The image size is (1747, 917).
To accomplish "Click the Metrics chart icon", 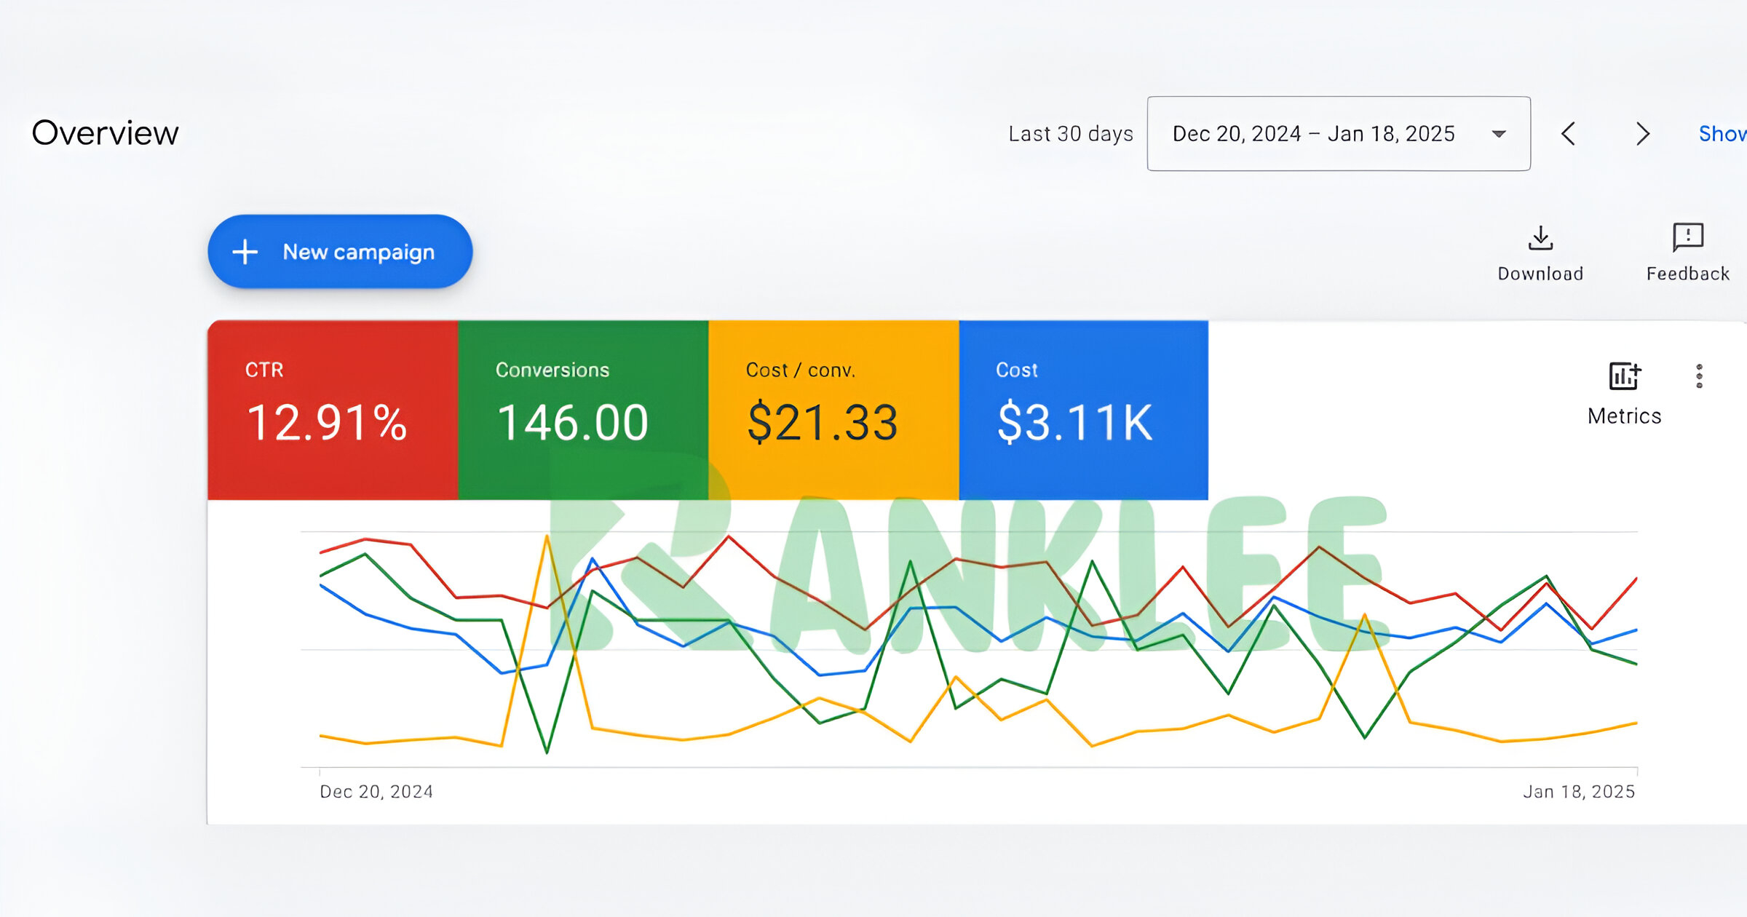I will [1624, 376].
